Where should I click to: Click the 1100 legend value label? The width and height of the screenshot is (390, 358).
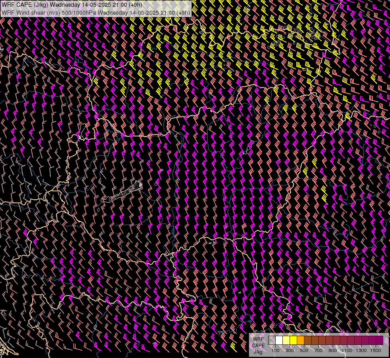tap(347, 350)
